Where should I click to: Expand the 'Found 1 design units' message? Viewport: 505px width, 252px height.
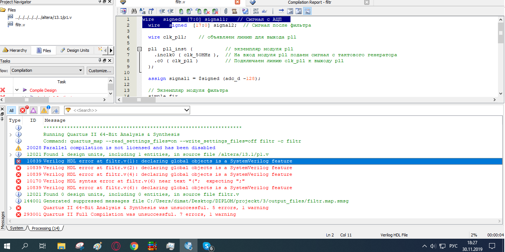pos(11,154)
